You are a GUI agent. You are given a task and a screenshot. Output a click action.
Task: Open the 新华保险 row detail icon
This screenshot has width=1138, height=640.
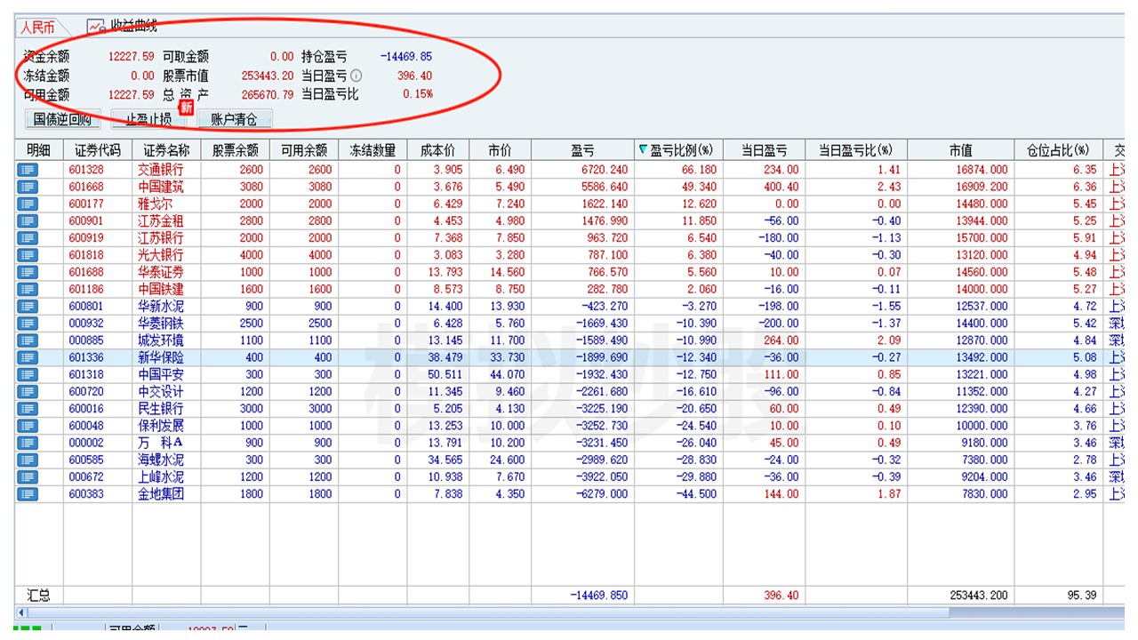point(28,357)
